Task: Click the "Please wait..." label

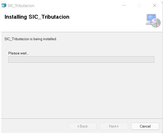Action: click(19, 53)
